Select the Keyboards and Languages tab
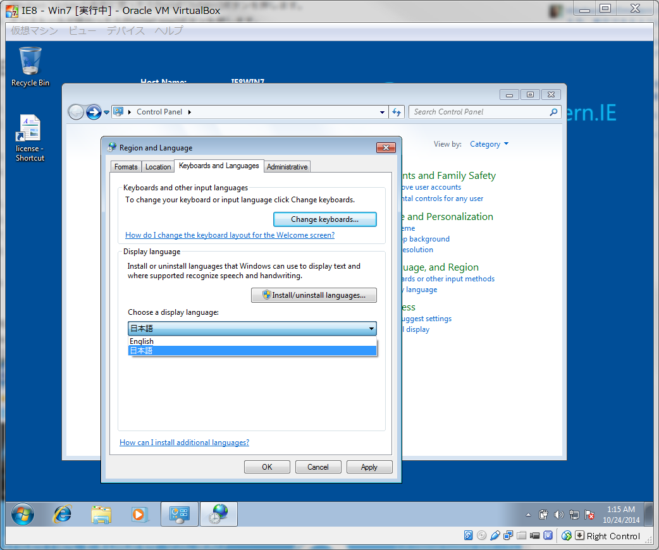This screenshot has height=550, width=659. coord(219,166)
